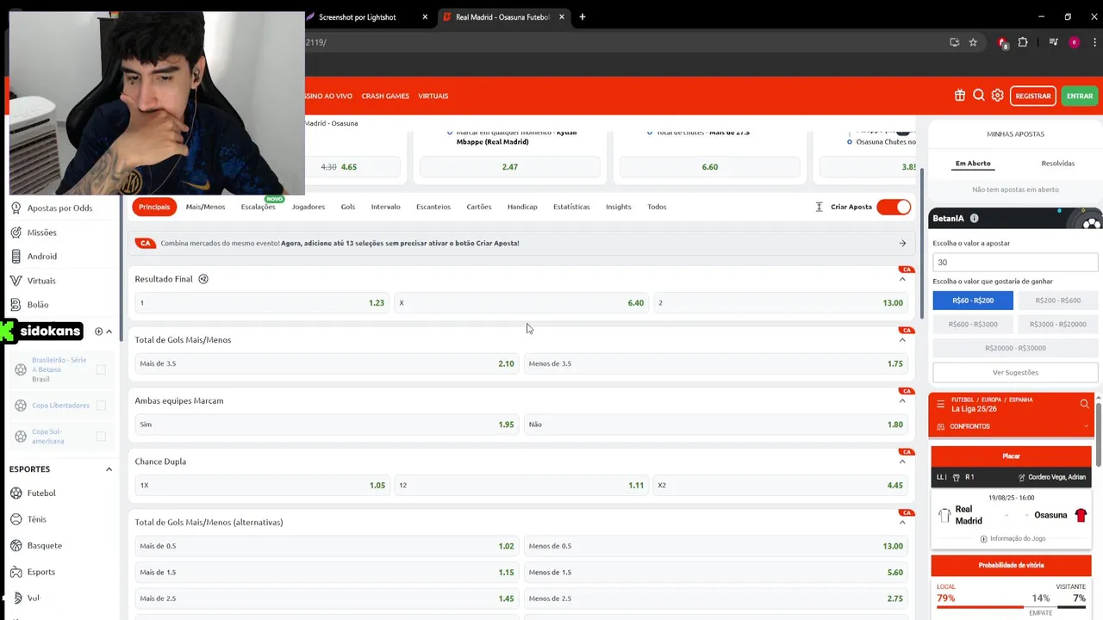Toggle the Criar Aposta switch off
The image size is (1103, 620).
coord(894,207)
